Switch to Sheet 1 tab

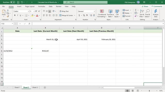17,87
